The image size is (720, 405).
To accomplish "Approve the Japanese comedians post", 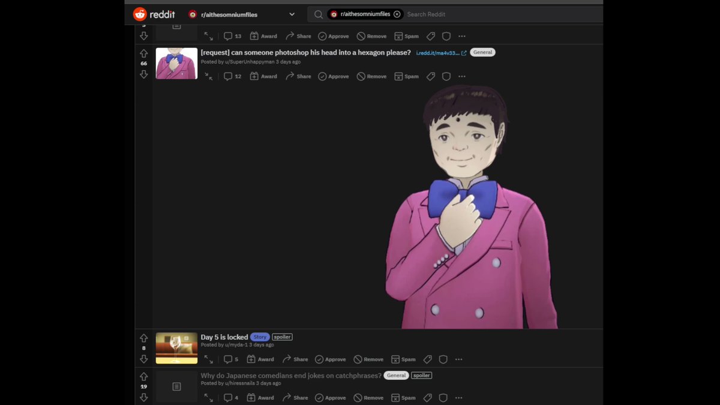I will click(x=331, y=398).
